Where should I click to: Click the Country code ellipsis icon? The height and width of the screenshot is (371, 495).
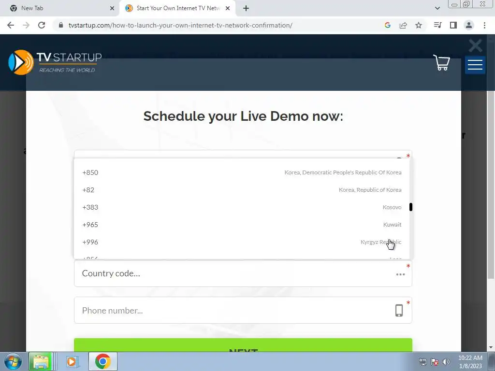tap(400, 274)
